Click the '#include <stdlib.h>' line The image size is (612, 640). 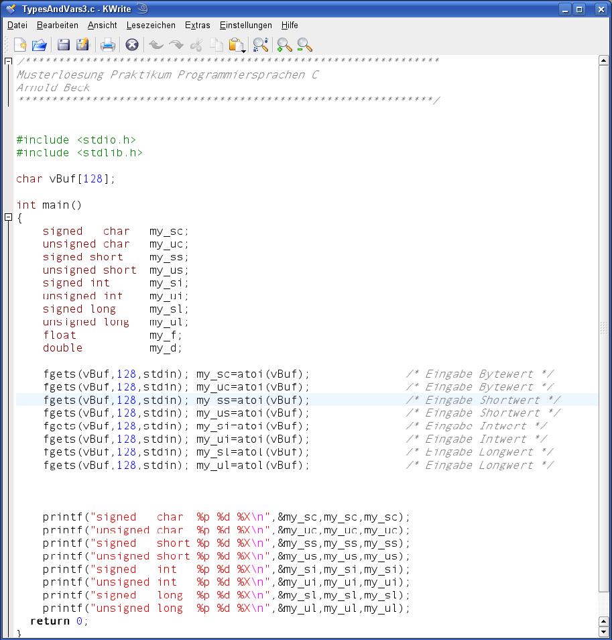[80, 153]
